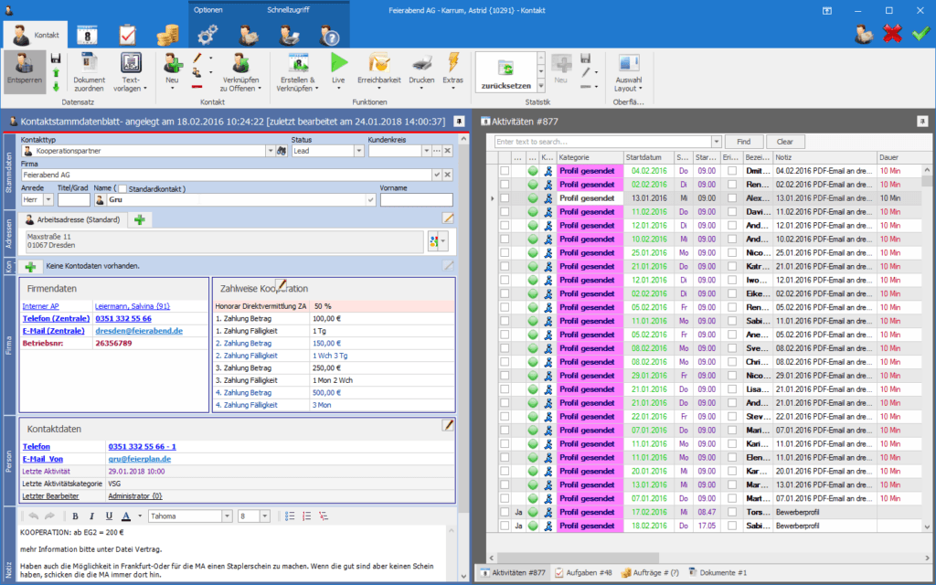Click the Find button
Image resolution: width=936 pixels, height=585 pixels.
(x=744, y=142)
